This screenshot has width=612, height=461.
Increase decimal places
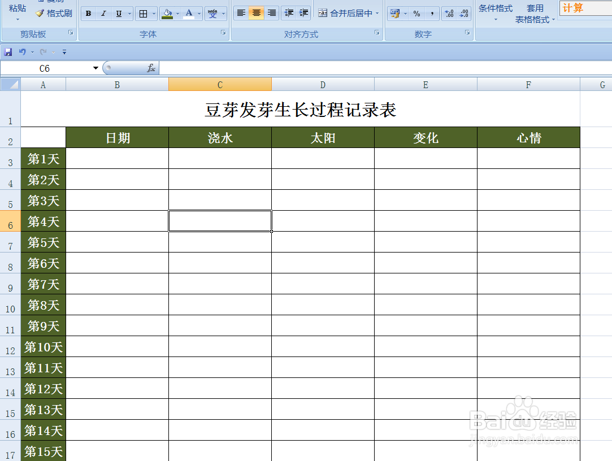pyautogui.click(x=449, y=14)
